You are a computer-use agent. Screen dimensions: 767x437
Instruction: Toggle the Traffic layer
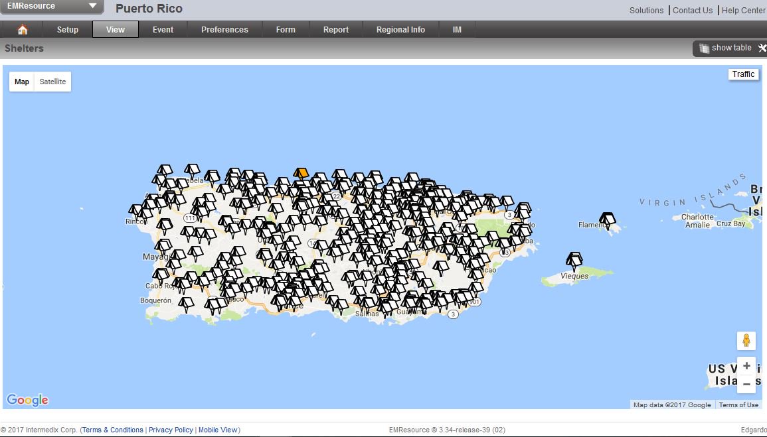[743, 74]
